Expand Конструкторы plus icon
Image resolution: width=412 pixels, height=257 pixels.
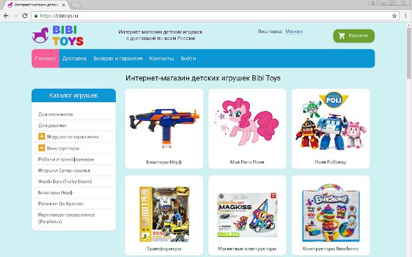[x=41, y=148]
